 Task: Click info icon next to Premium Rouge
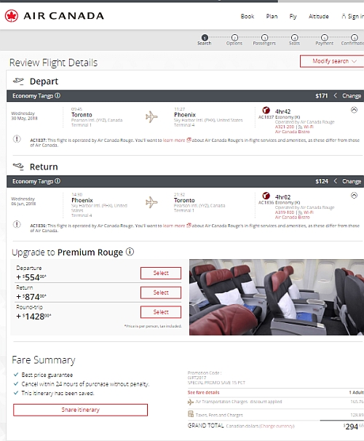(130, 252)
